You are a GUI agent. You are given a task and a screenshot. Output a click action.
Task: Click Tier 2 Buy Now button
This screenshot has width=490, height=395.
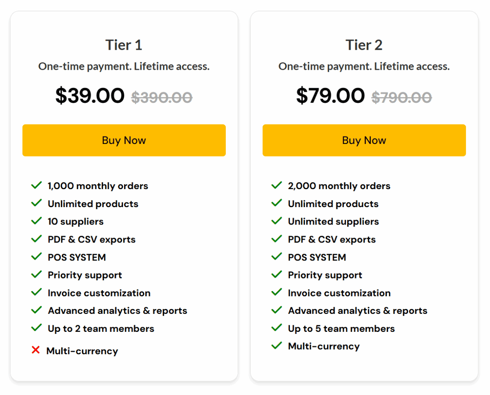pyautogui.click(x=364, y=140)
